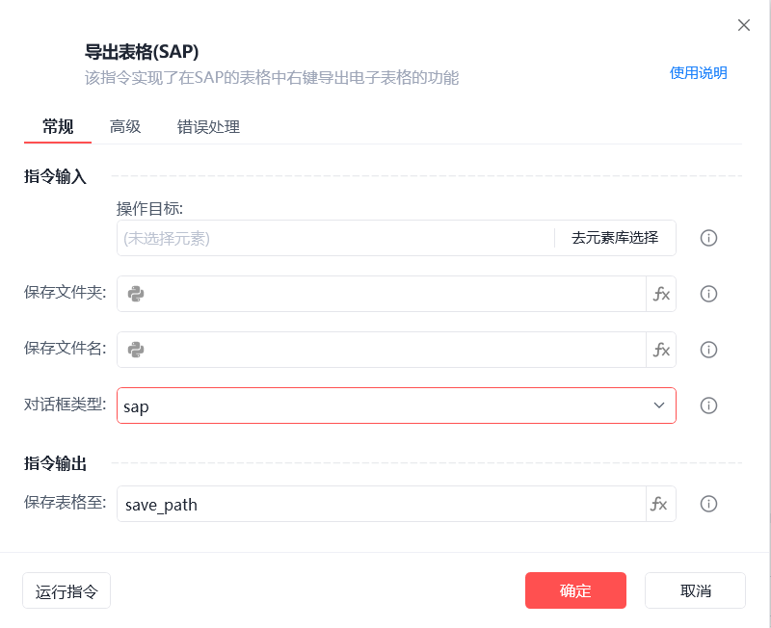Expand the 对话框类型 dropdown showing sap

tap(385, 406)
